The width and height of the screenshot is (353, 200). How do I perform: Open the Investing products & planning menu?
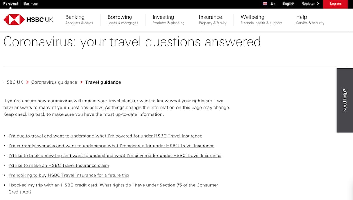168,20
